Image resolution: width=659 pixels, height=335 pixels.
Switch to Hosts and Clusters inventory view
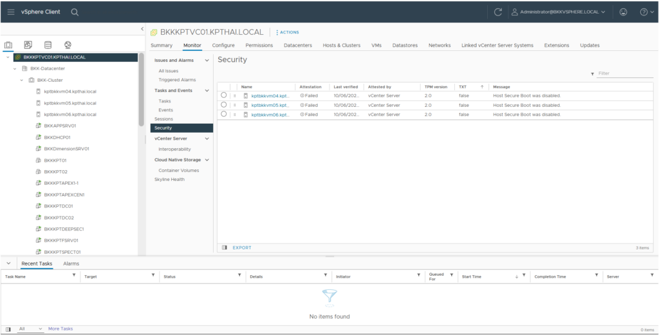point(8,45)
